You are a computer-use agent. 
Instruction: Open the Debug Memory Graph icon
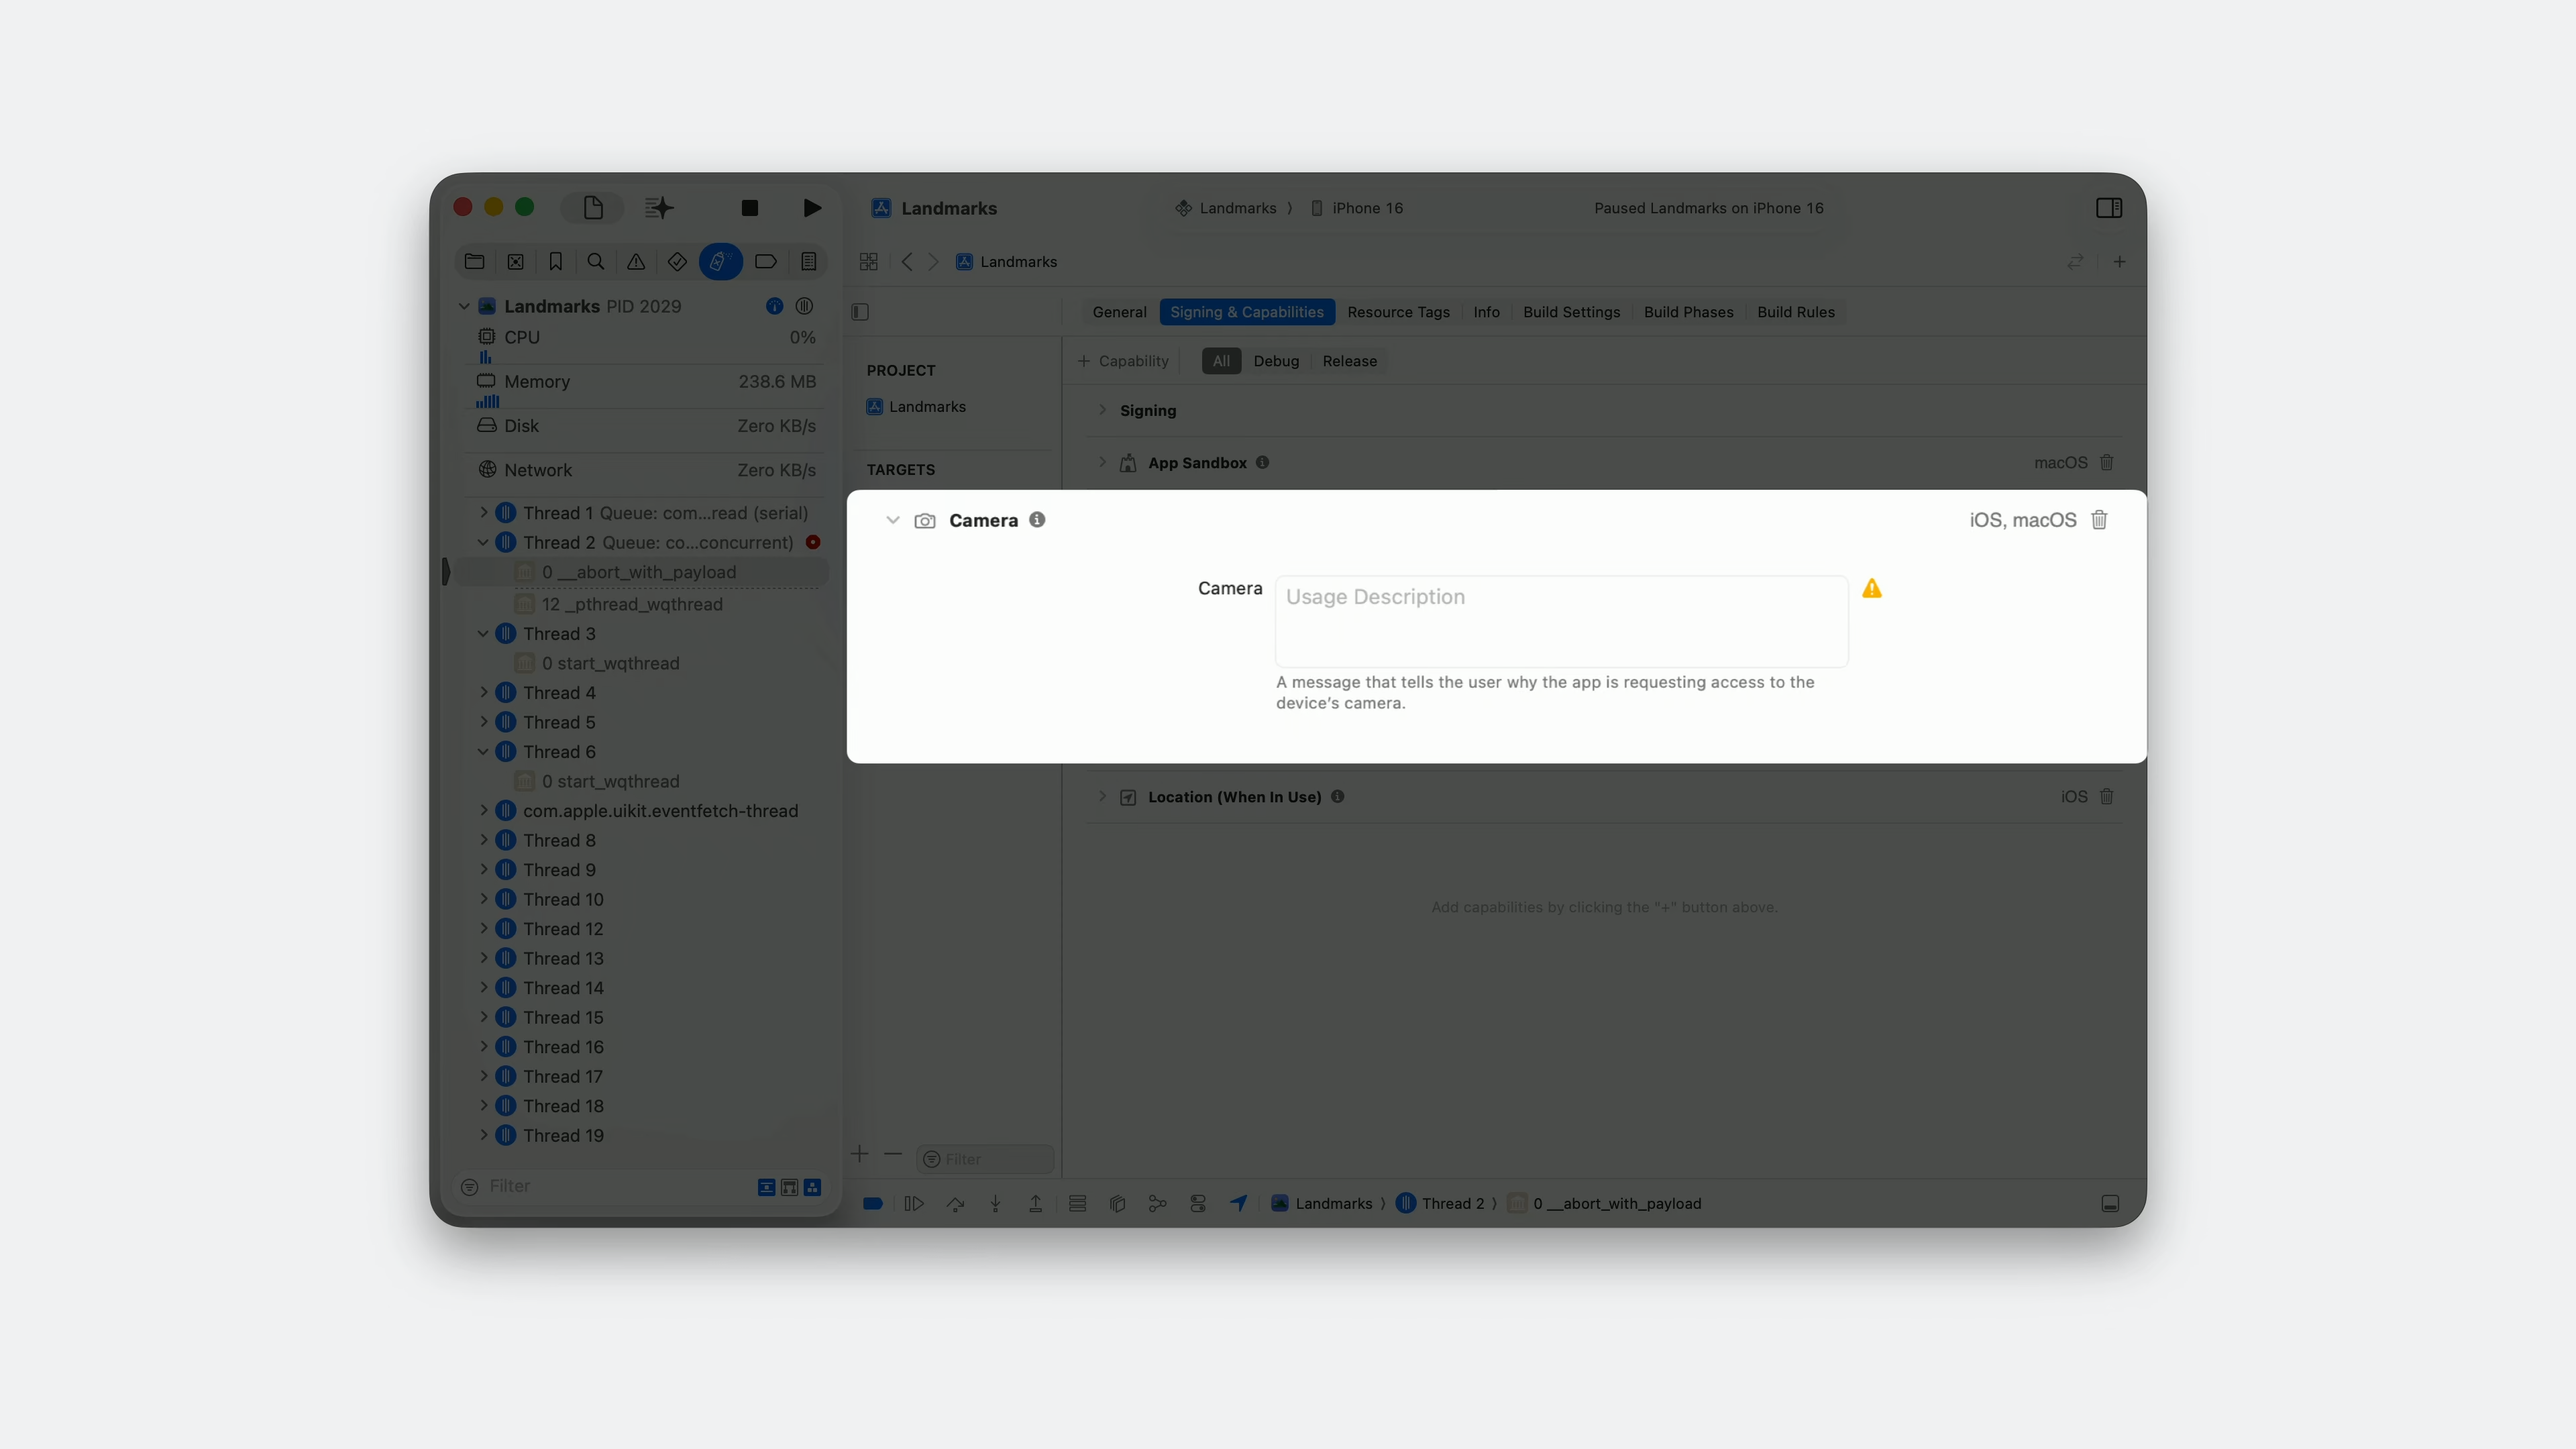click(1157, 1204)
